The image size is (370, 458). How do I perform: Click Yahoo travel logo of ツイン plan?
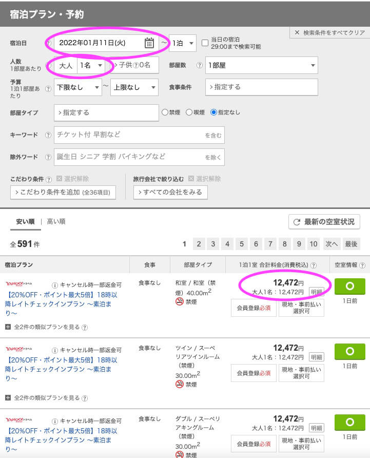click(x=19, y=349)
